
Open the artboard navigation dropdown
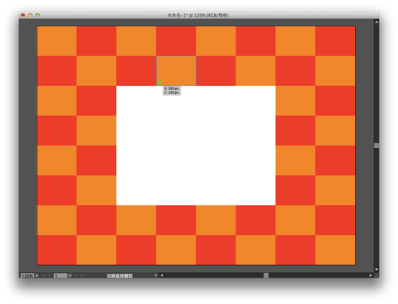70,276
